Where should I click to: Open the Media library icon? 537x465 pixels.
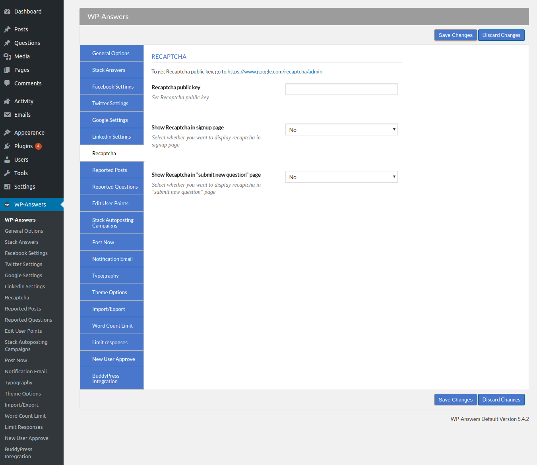[x=7, y=56]
